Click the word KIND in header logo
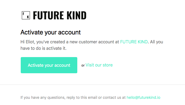 pos(76,15)
